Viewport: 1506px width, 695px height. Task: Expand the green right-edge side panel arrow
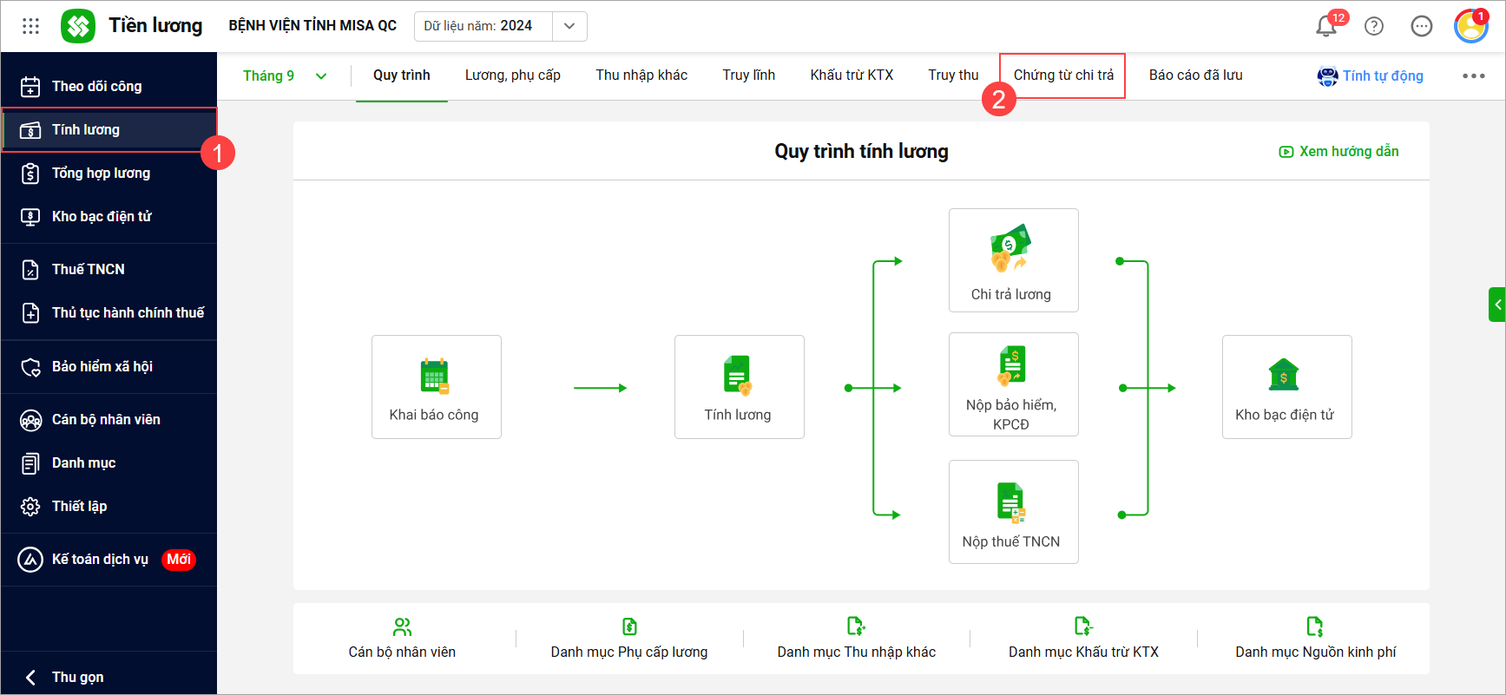[x=1497, y=305]
